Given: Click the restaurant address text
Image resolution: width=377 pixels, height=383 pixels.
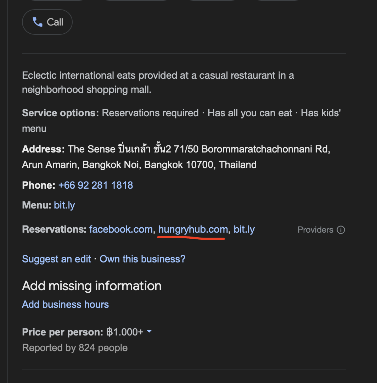Looking at the screenshot, I should 176,157.
